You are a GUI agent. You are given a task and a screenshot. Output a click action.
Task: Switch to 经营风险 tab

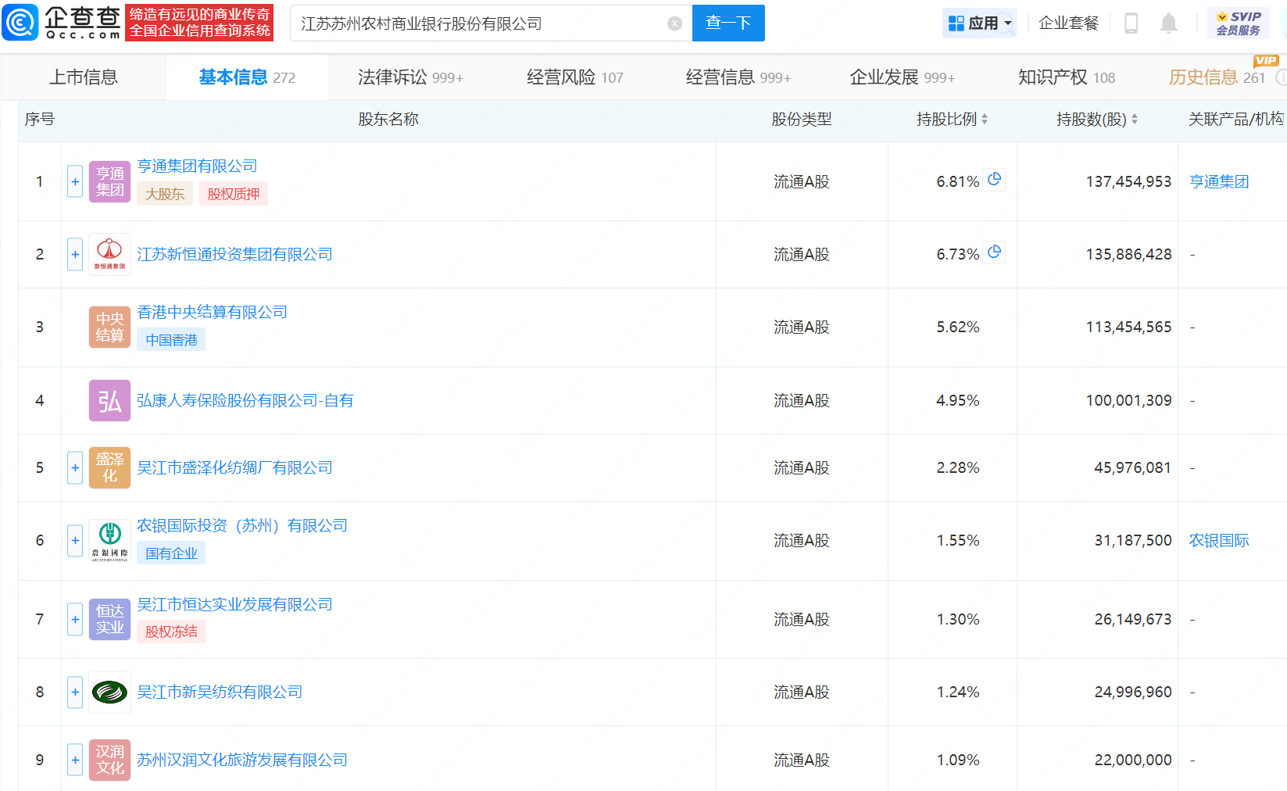(575, 77)
